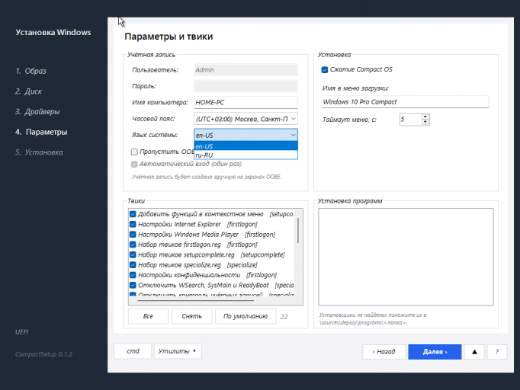The width and height of the screenshot is (520, 390).
Task: Go to step 3. Драйверы
Action: [x=37, y=112]
